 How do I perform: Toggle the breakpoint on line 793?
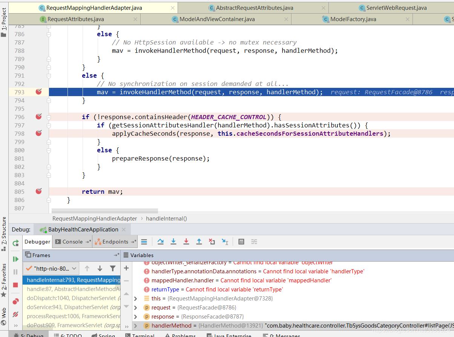click(38, 92)
